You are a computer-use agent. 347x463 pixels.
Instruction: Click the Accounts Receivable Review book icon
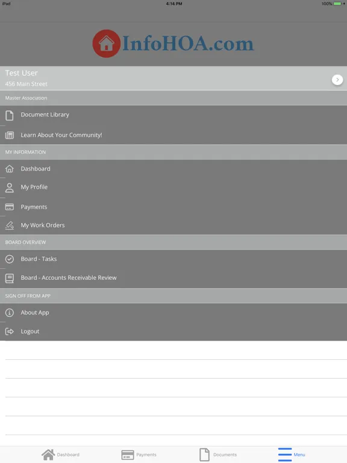click(10, 278)
